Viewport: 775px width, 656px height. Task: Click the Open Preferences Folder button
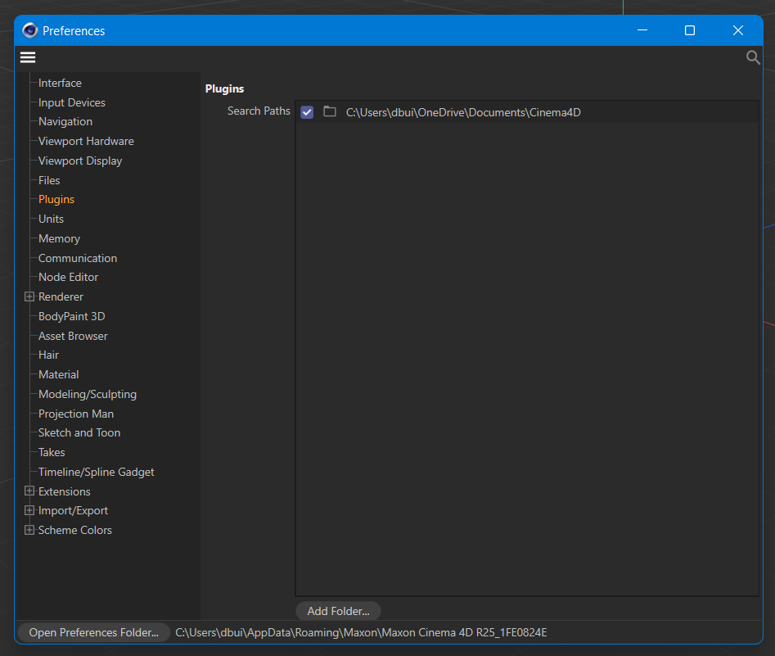click(93, 632)
